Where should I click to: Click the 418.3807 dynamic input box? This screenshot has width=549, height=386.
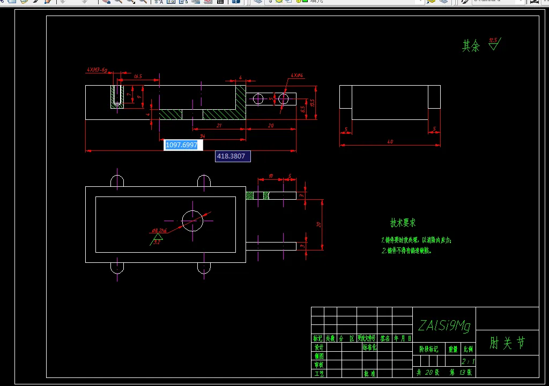click(x=233, y=156)
